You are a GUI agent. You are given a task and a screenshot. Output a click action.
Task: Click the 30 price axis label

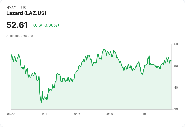click(176, 109)
